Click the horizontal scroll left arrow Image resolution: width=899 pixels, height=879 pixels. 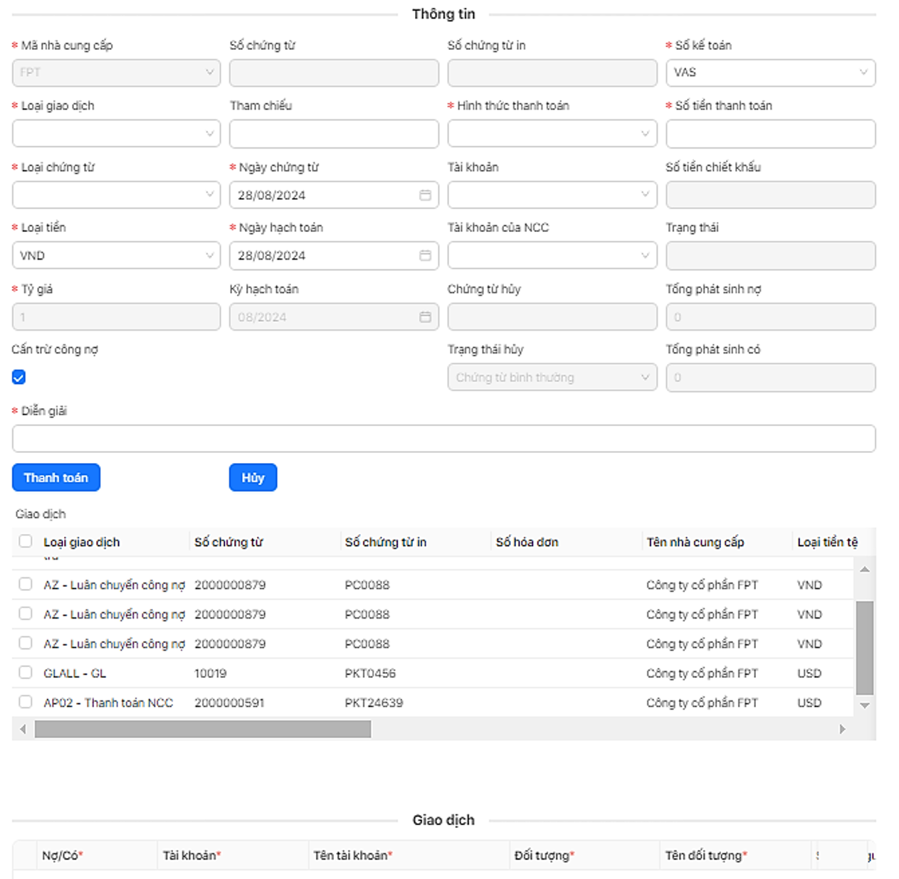[x=23, y=729]
